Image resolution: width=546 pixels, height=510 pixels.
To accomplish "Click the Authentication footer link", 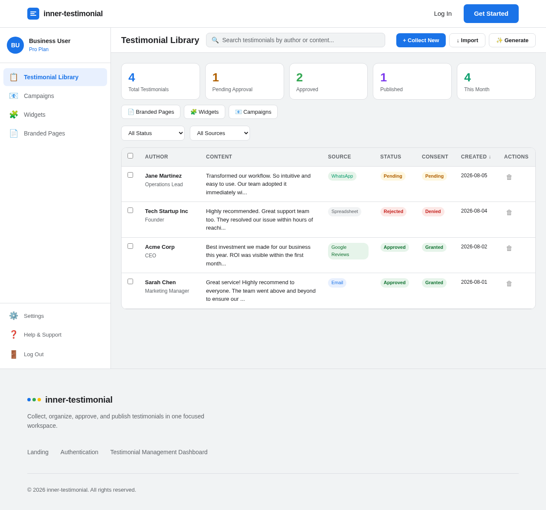I will (x=79, y=452).
